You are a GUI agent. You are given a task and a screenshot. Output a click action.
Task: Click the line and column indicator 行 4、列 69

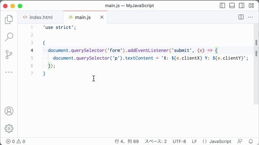tap(127, 141)
